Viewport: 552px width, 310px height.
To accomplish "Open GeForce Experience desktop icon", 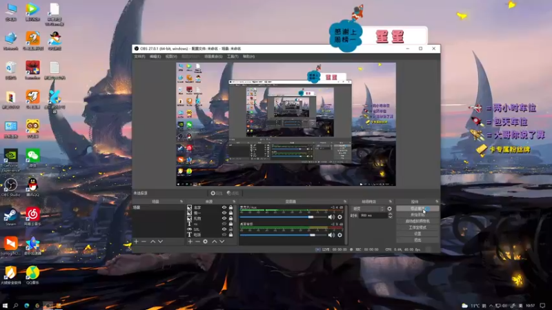I will pyautogui.click(x=10, y=161).
